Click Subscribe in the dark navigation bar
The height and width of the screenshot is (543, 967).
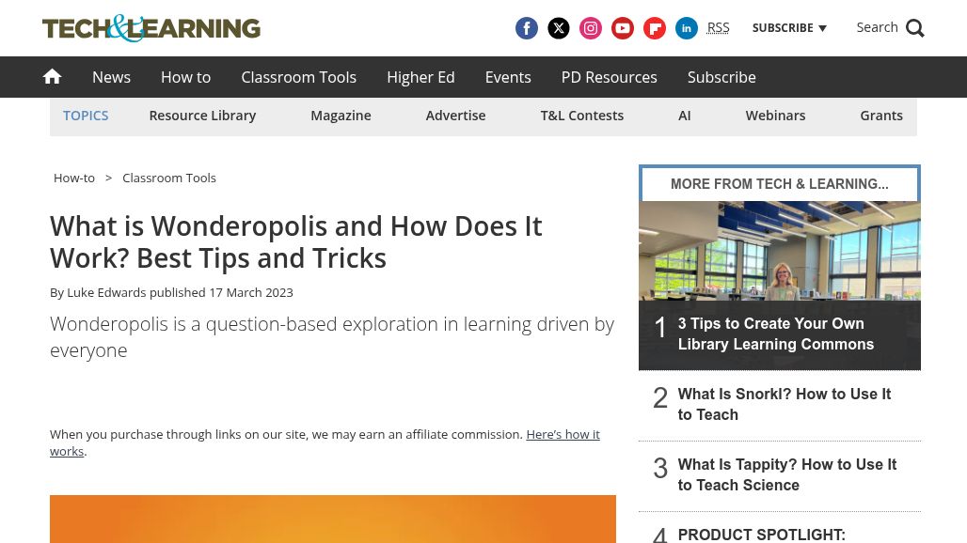[721, 77]
